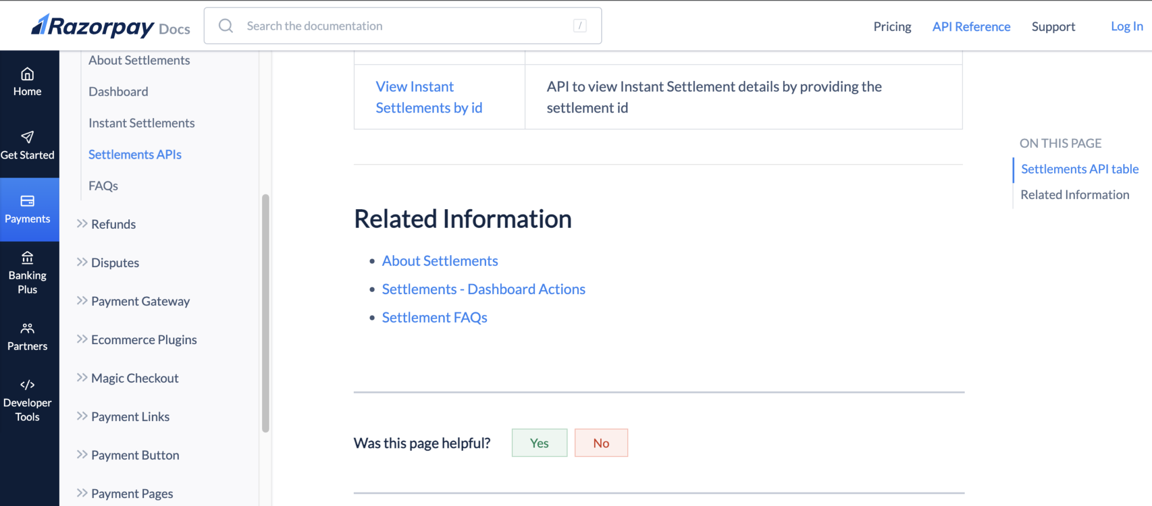Select Settlements APIs in the sidebar
The width and height of the screenshot is (1152, 506).
[x=135, y=154]
